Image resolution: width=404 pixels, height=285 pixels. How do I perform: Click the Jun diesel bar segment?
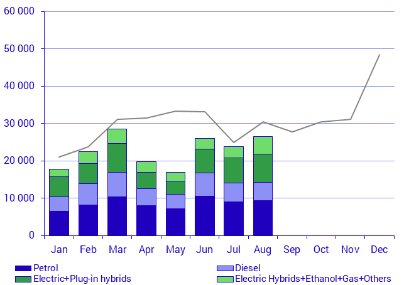click(205, 185)
